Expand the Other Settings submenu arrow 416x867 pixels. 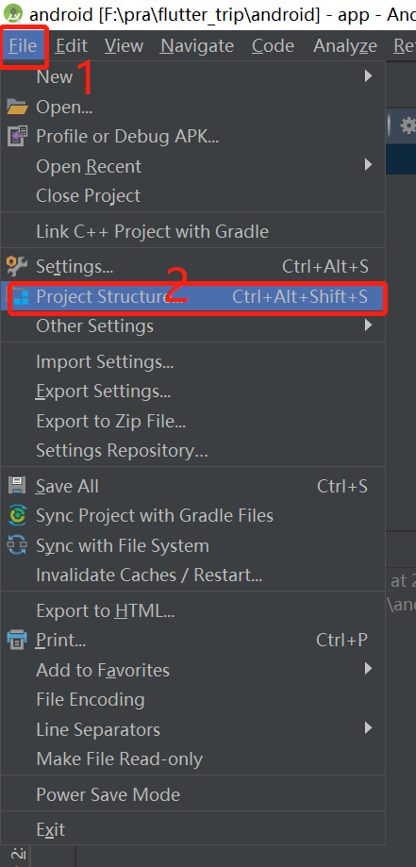369,325
